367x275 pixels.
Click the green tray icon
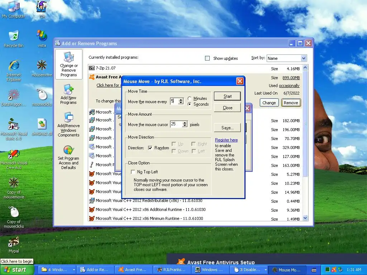pyautogui.click(x=328, y=270)
